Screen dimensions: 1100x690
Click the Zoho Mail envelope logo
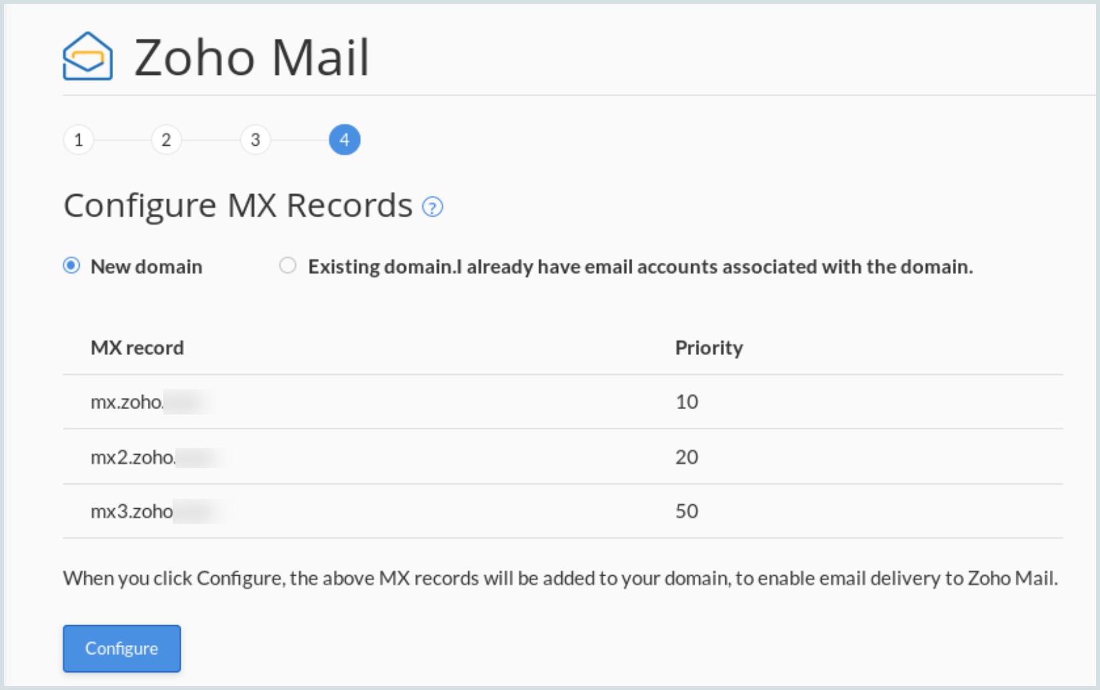tap(88, 56)
